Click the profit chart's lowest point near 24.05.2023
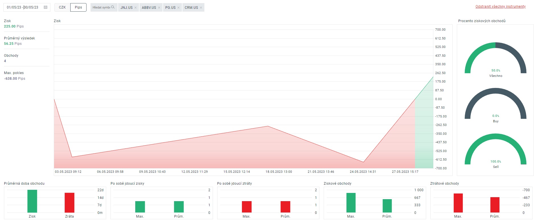Screen dimensions: 534x221 (363, 162)
